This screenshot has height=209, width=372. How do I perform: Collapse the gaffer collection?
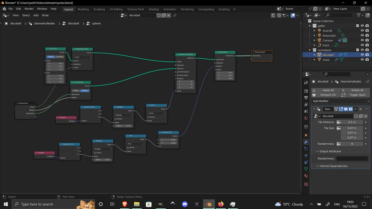pyautogui.click(x=310, y=26)
